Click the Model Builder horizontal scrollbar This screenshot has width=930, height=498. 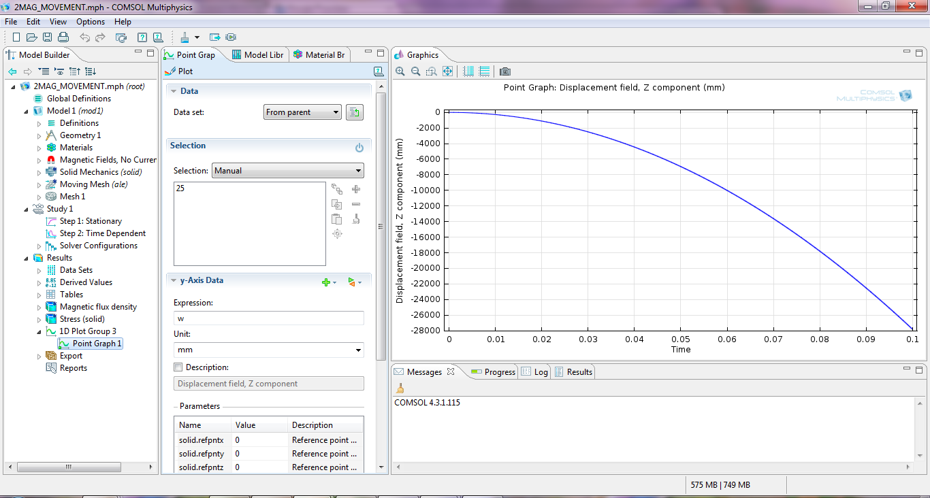69,467
